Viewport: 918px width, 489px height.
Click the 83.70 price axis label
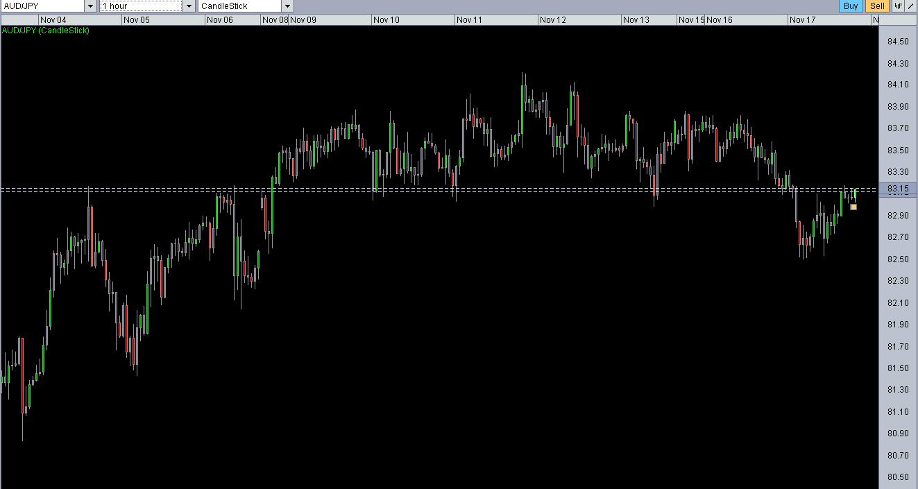pos(898,128)
